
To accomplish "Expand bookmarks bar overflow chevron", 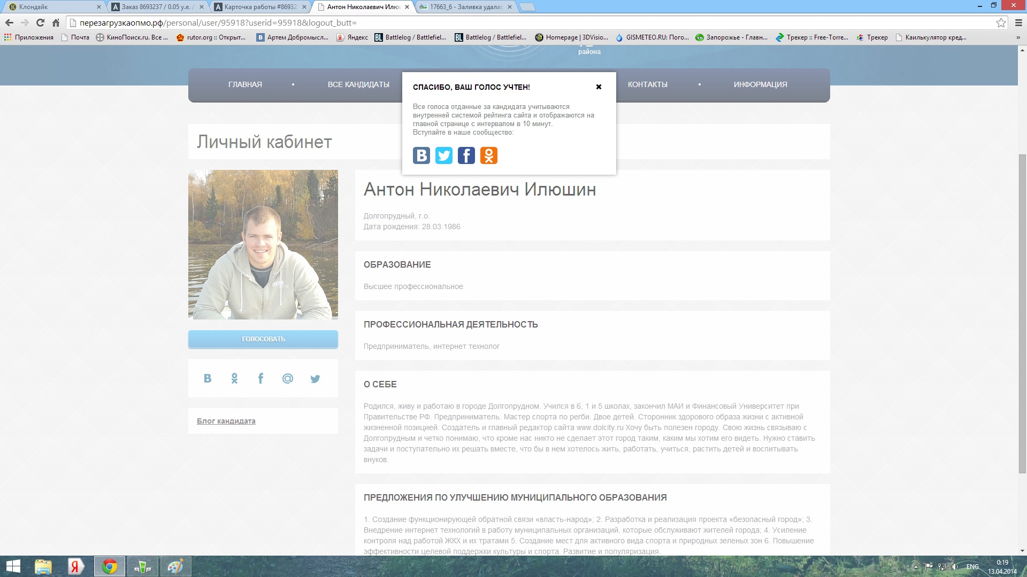I will tap(1018, 37).
